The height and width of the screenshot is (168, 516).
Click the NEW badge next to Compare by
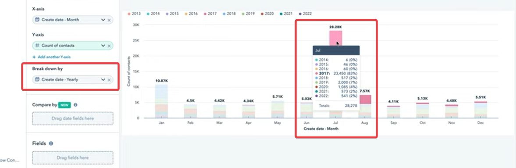[x=64, y=105]
